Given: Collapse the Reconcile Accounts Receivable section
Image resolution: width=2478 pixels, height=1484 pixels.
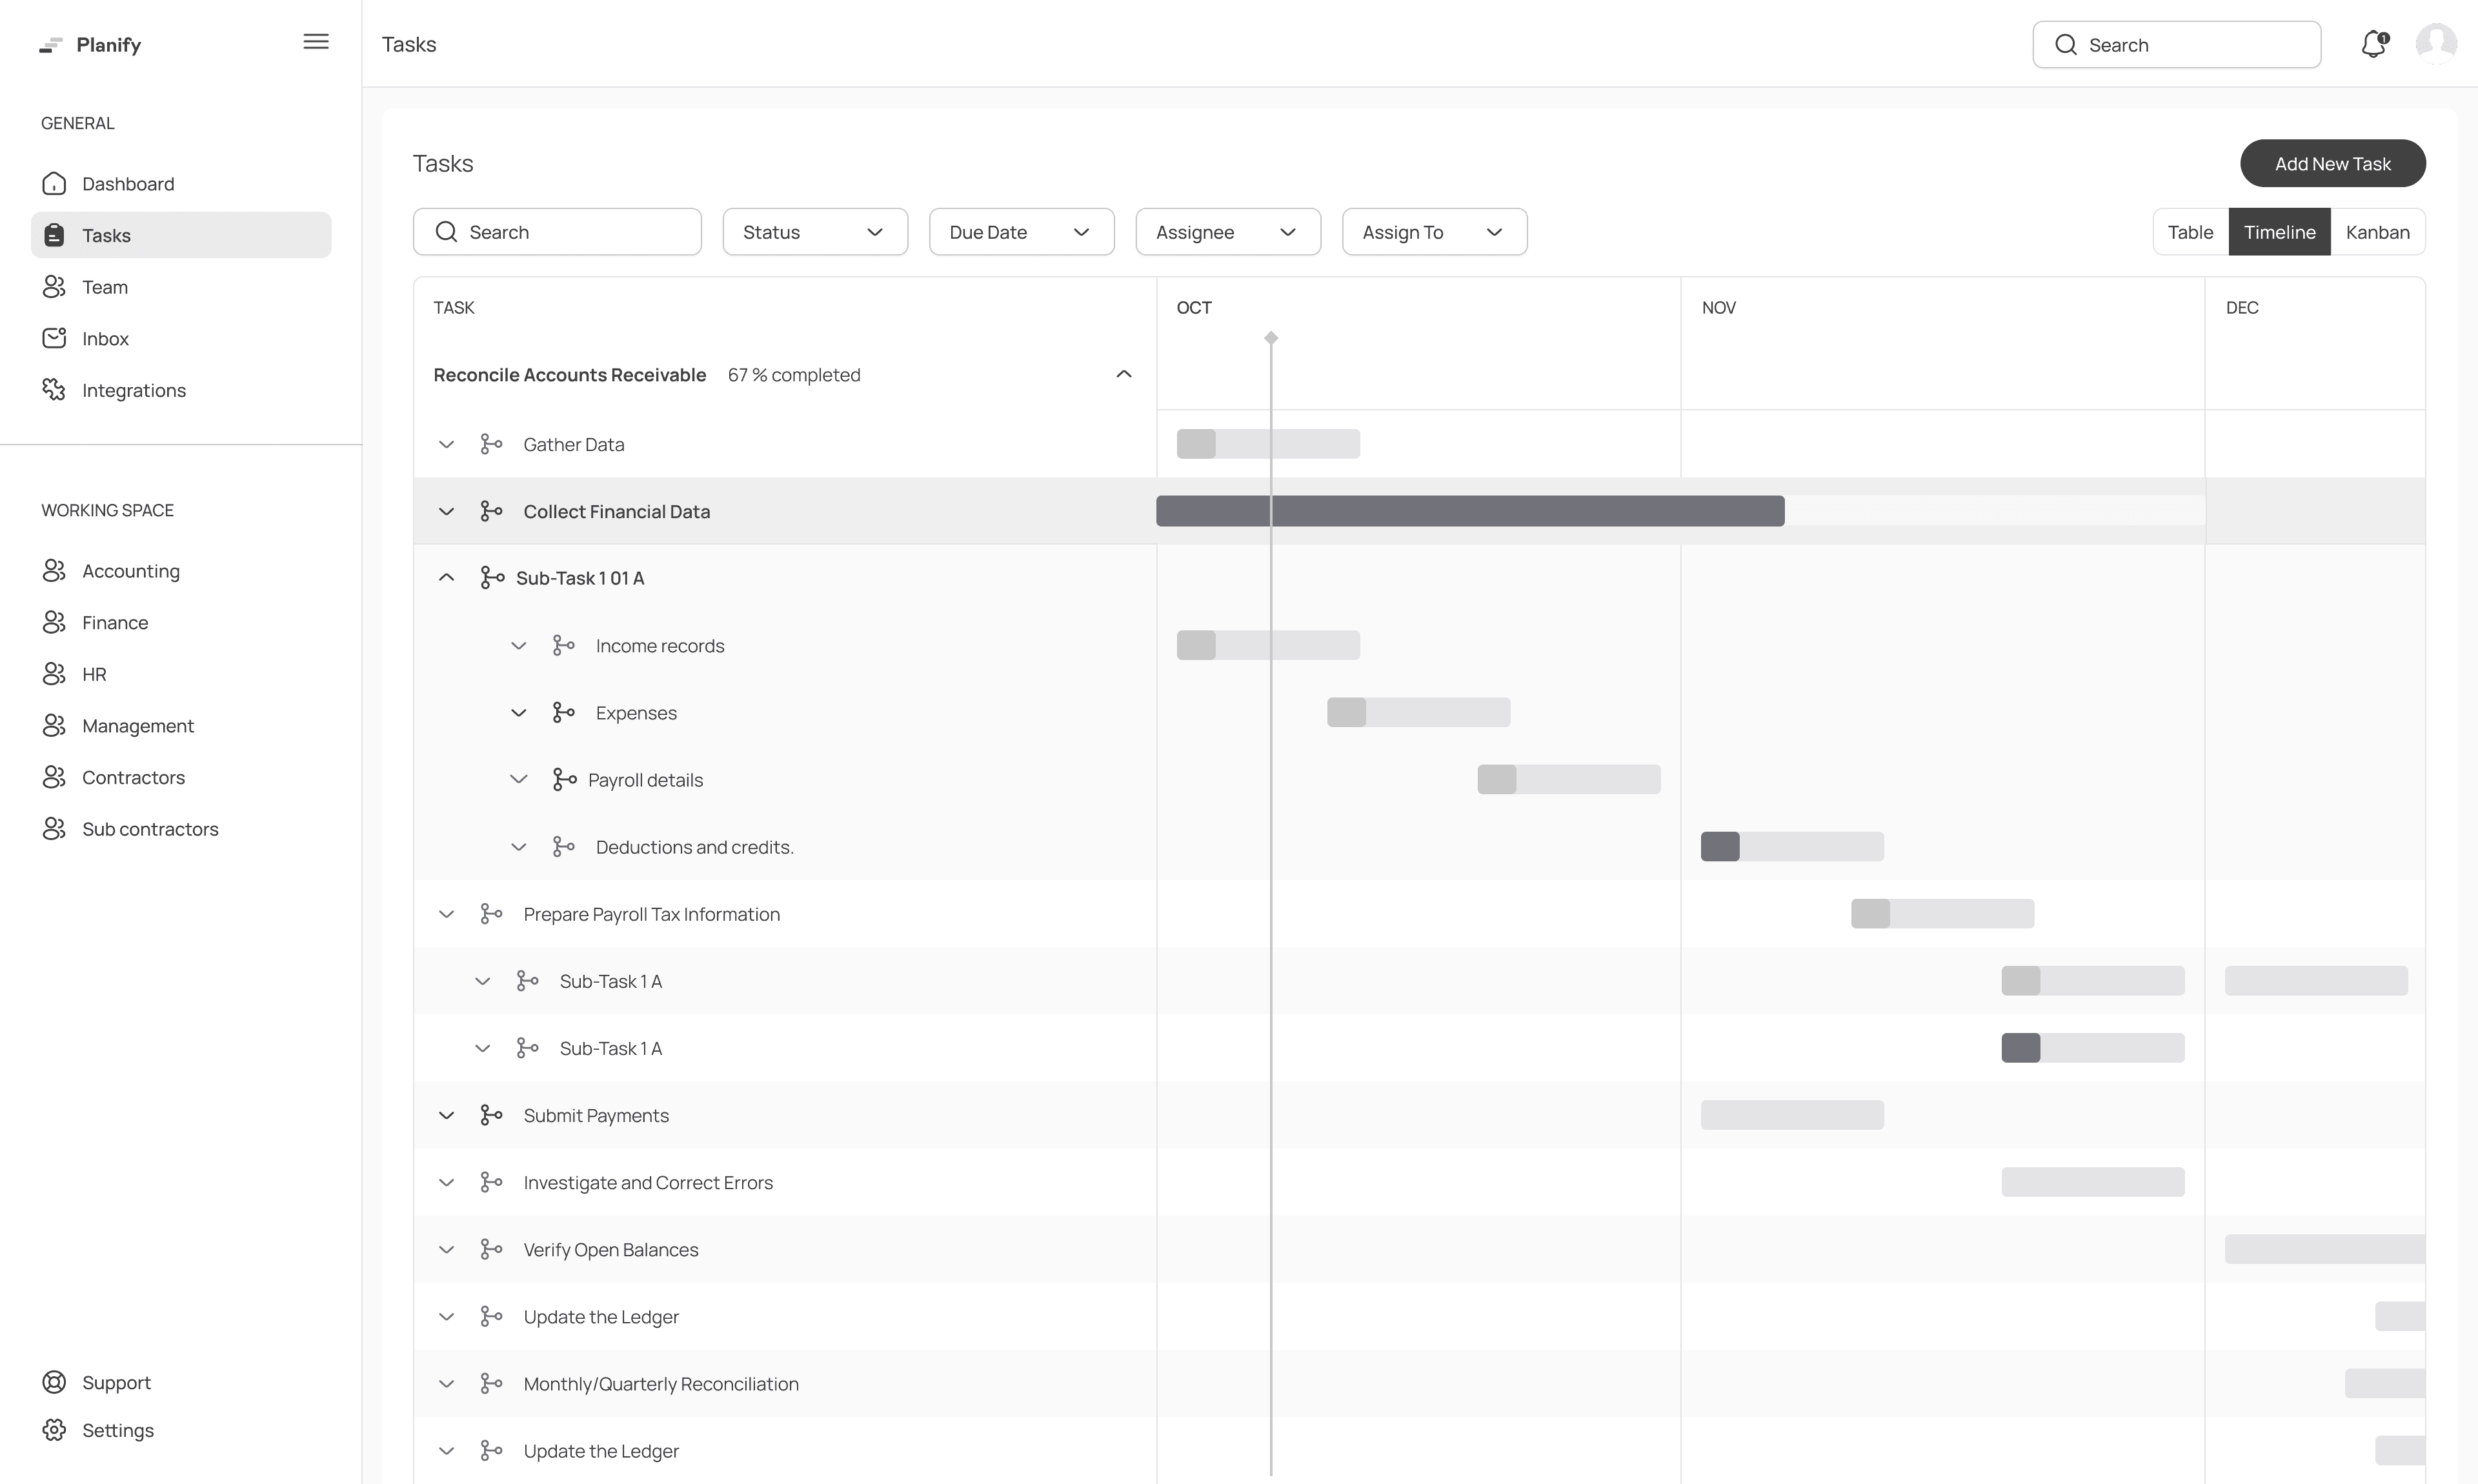Looking at the screenshot, I should click(x=1123, y=374).
